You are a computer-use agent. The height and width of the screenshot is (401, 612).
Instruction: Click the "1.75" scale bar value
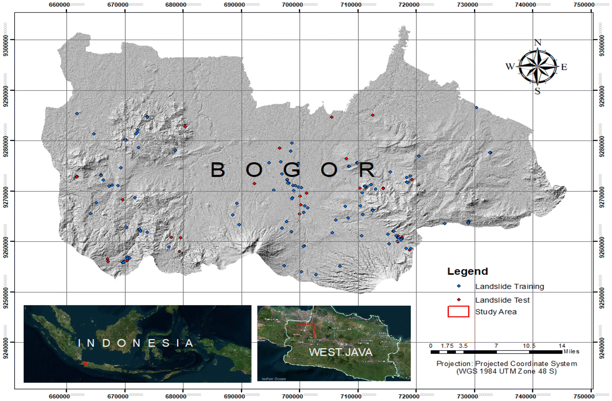[447, 346]
